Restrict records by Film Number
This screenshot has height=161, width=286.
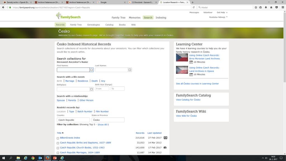[x=102, y=111]
